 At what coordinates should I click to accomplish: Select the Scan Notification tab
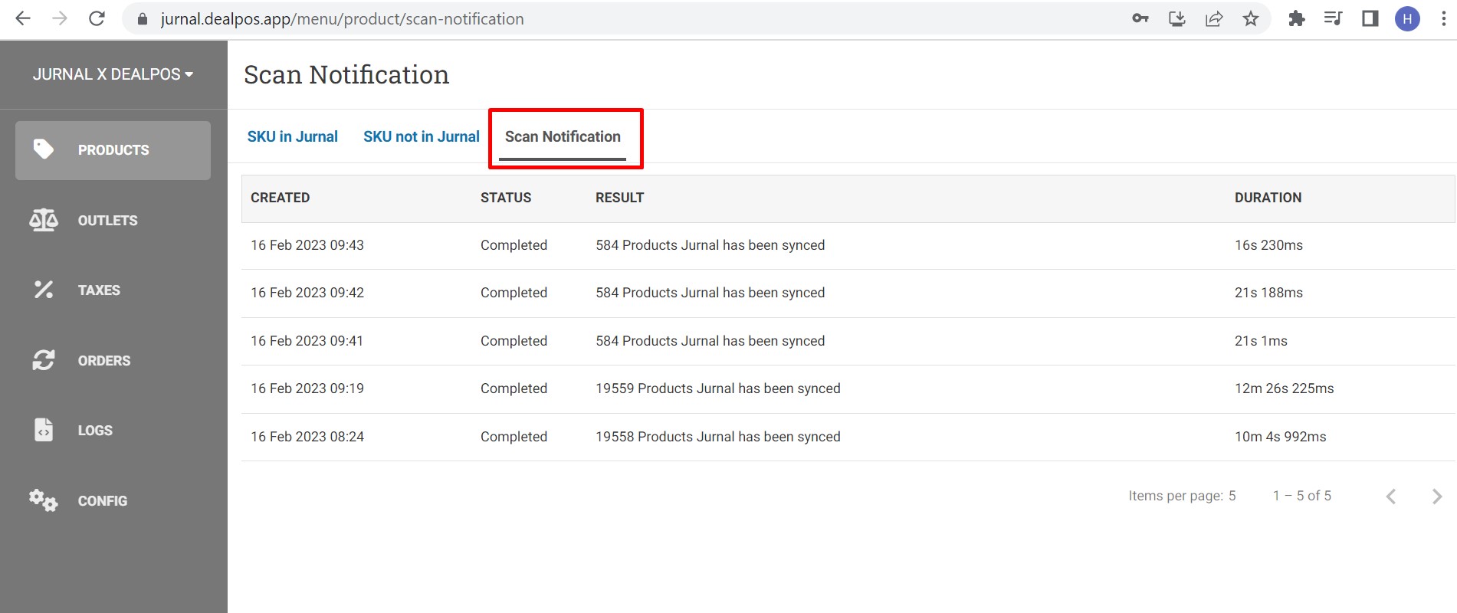coord(563,136)
